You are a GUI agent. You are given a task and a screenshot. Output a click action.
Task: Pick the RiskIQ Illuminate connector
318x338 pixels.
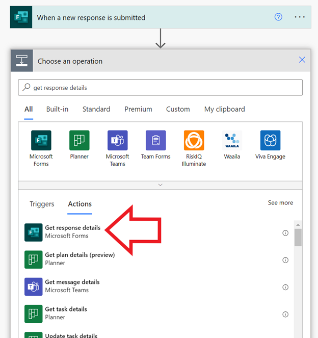click(x=194, y=140)
